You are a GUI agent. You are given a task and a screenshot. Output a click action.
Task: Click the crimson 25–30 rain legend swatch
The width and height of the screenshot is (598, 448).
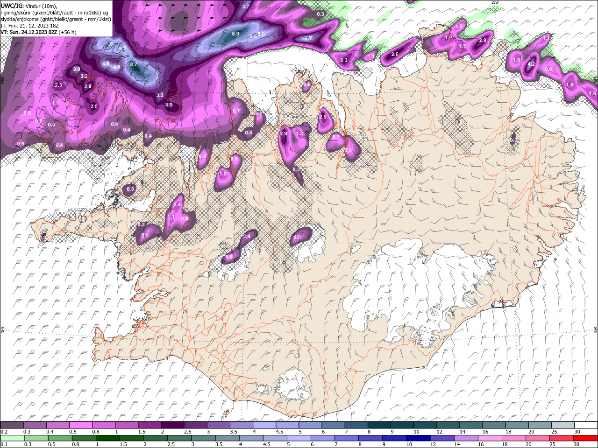click(562, 438)
